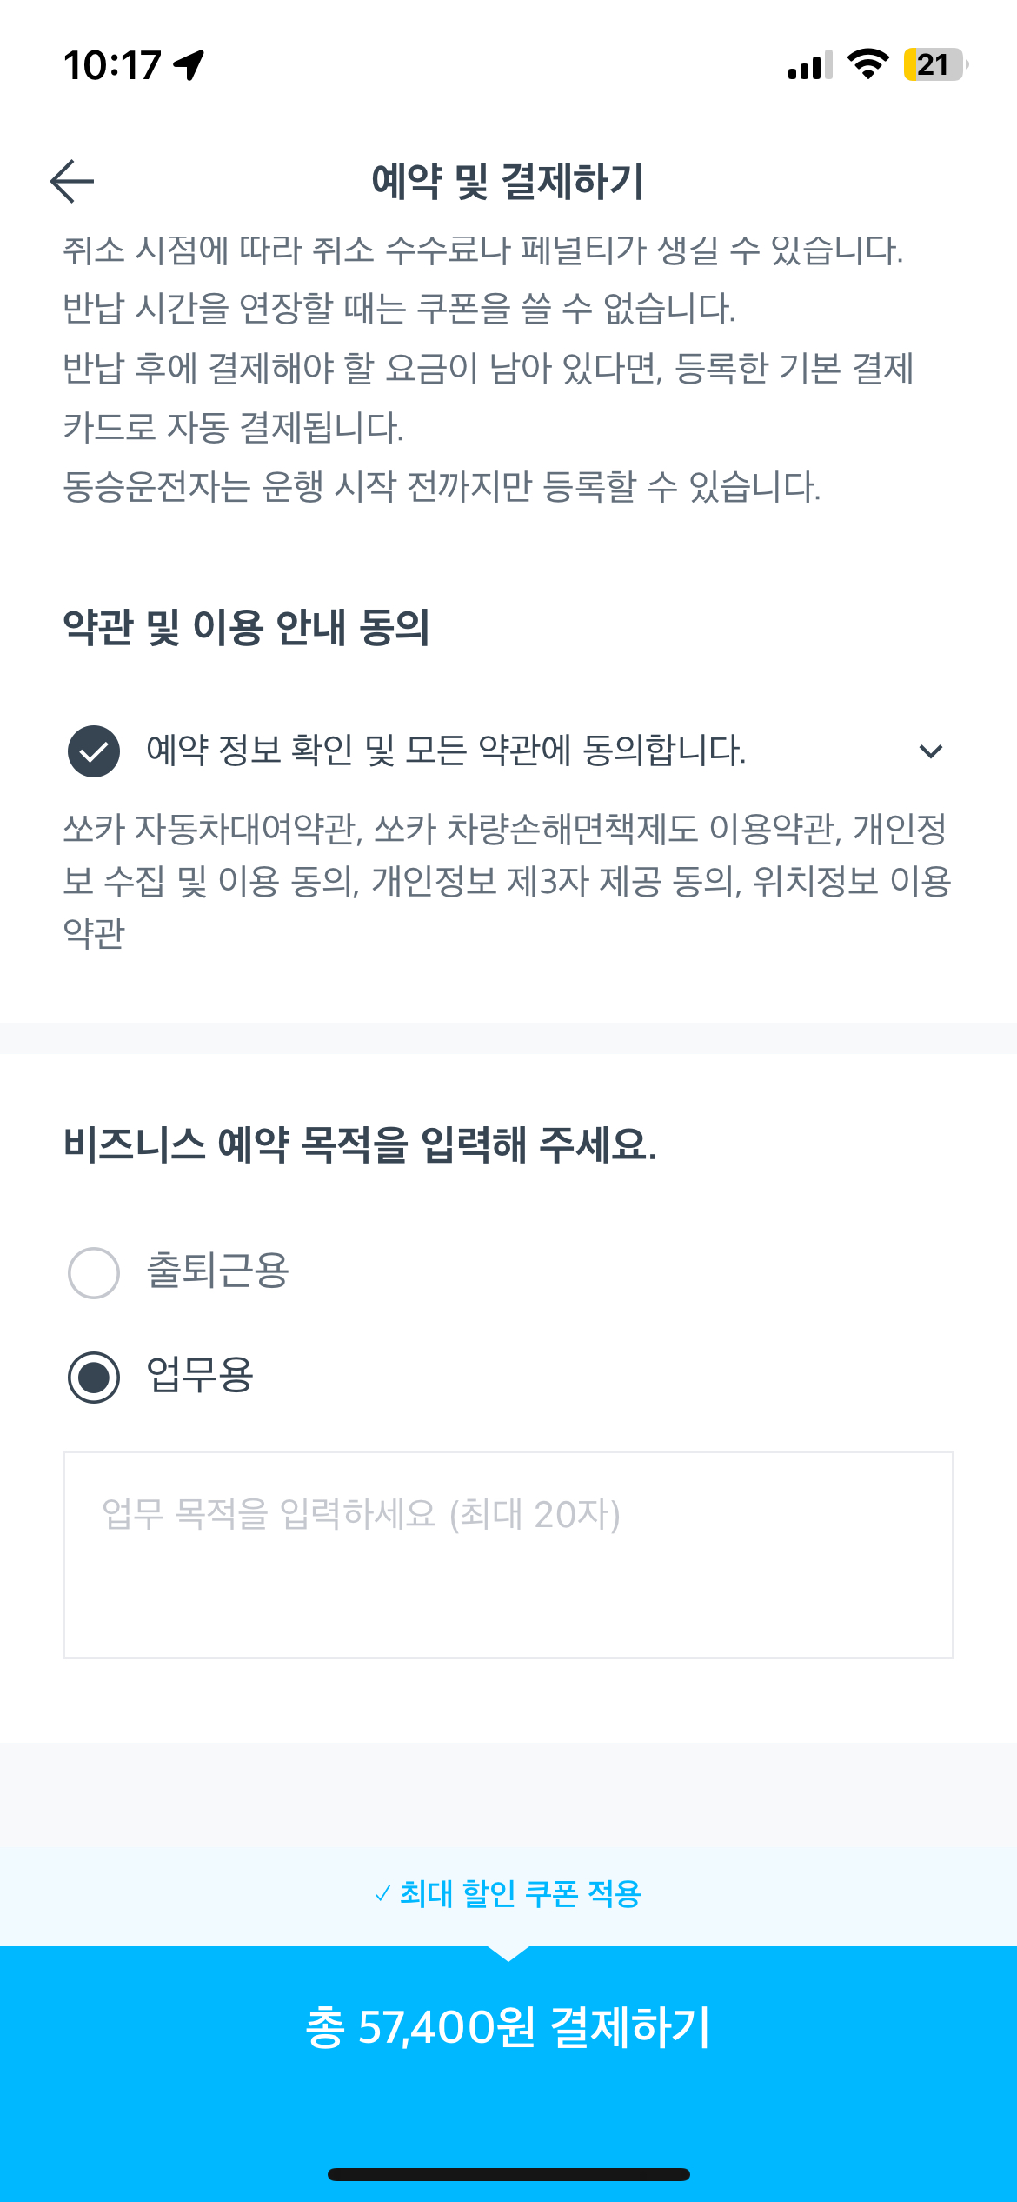Select the 업무용 radio button

click(94, 1378)
